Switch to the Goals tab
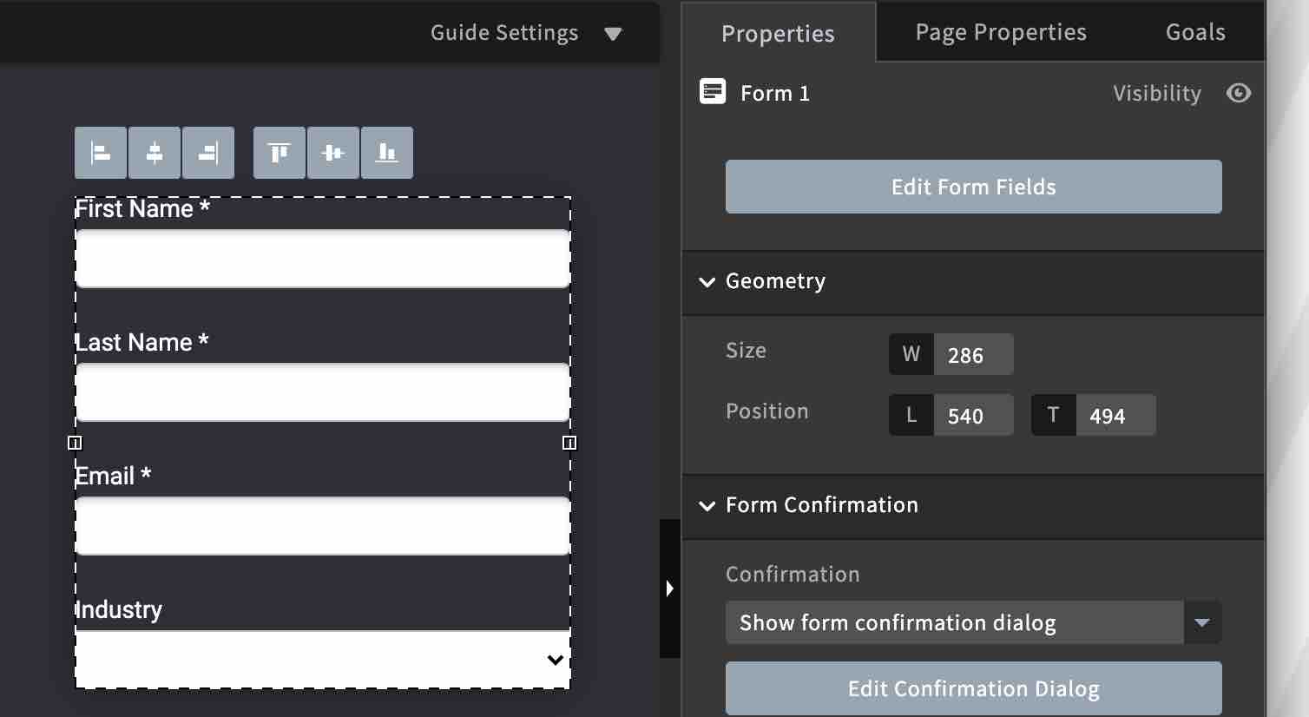 click(x=1195, y=31)
